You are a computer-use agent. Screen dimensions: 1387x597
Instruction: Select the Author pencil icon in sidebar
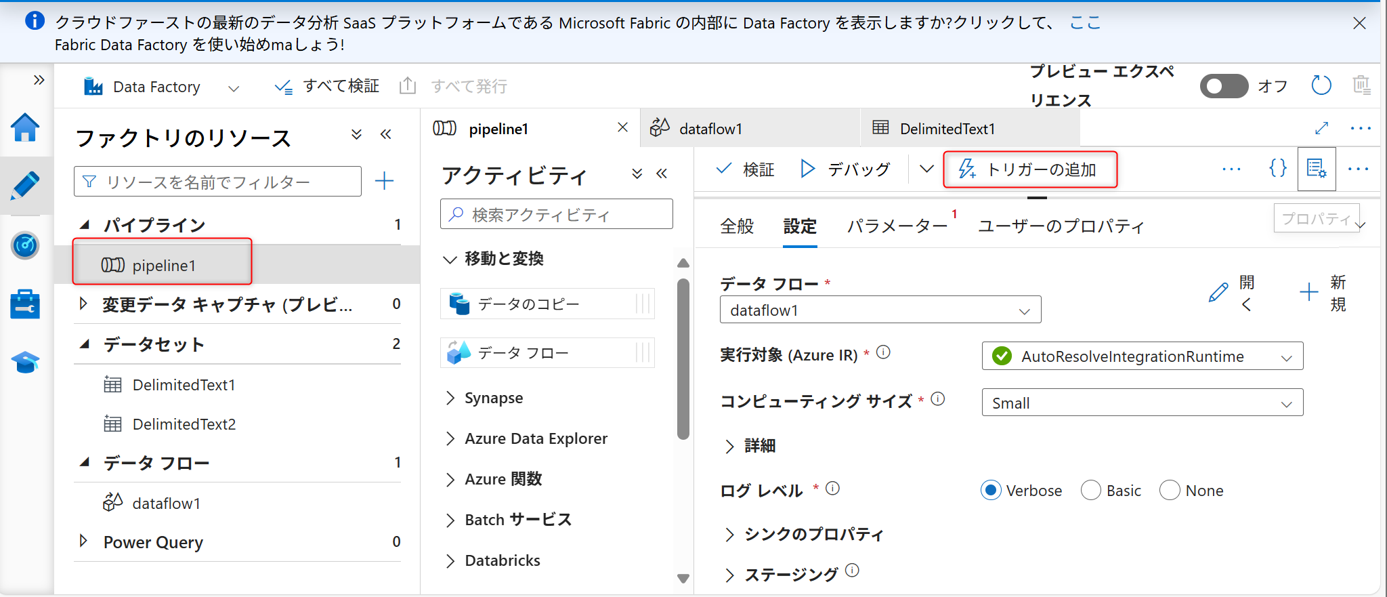25,186
